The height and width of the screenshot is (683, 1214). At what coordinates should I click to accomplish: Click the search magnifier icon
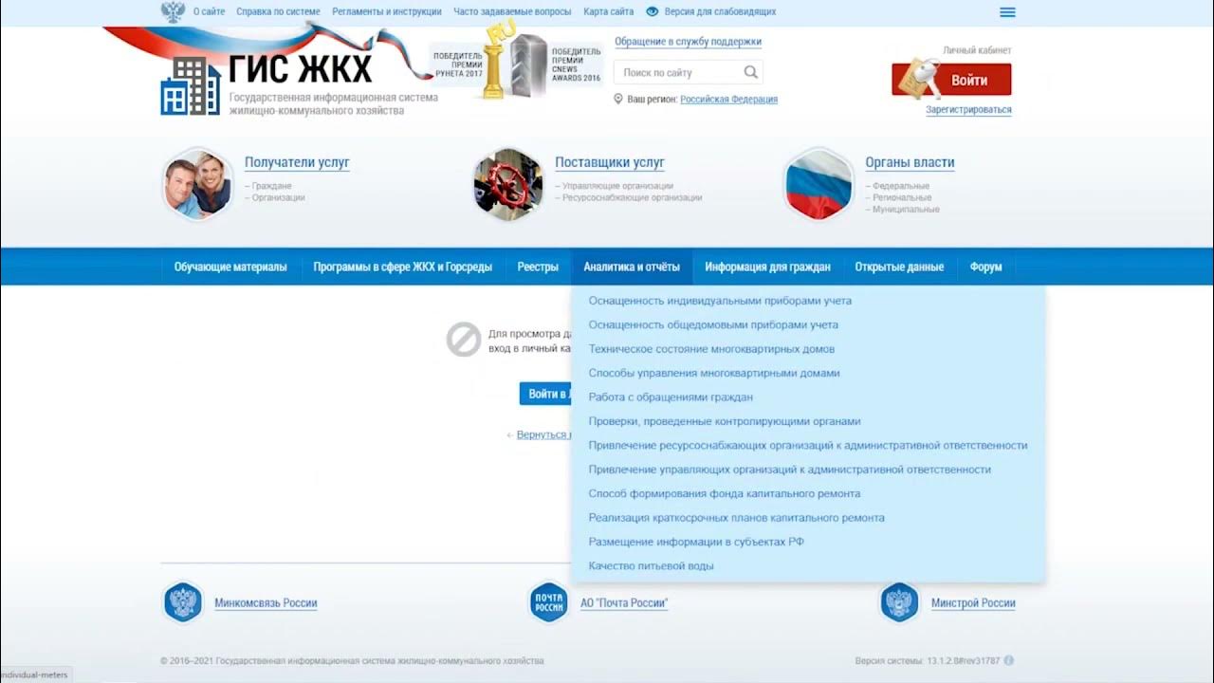(x=751, y=72)
